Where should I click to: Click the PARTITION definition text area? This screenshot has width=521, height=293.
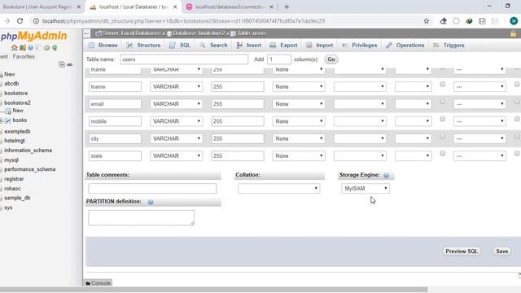(141, 217)
